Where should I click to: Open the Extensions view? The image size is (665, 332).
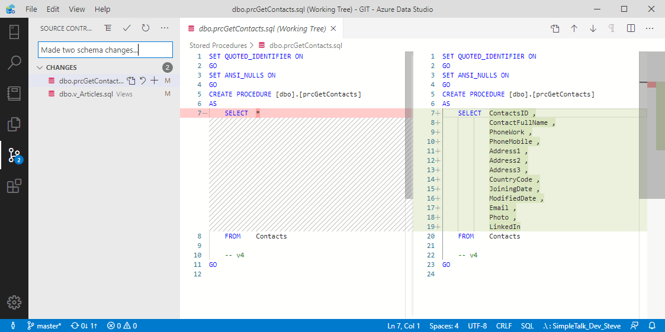point(14,186)
